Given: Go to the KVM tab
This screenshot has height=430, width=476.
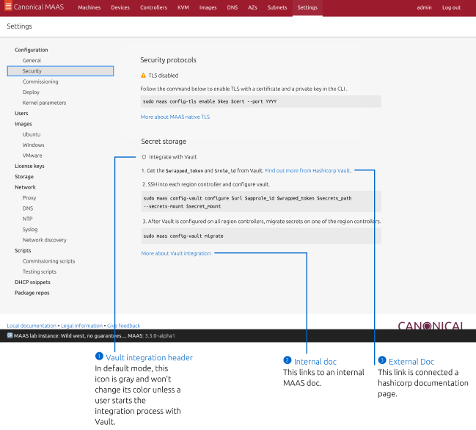Looking at the screenshot, I should pyautogui.click(x=183, y=7).
